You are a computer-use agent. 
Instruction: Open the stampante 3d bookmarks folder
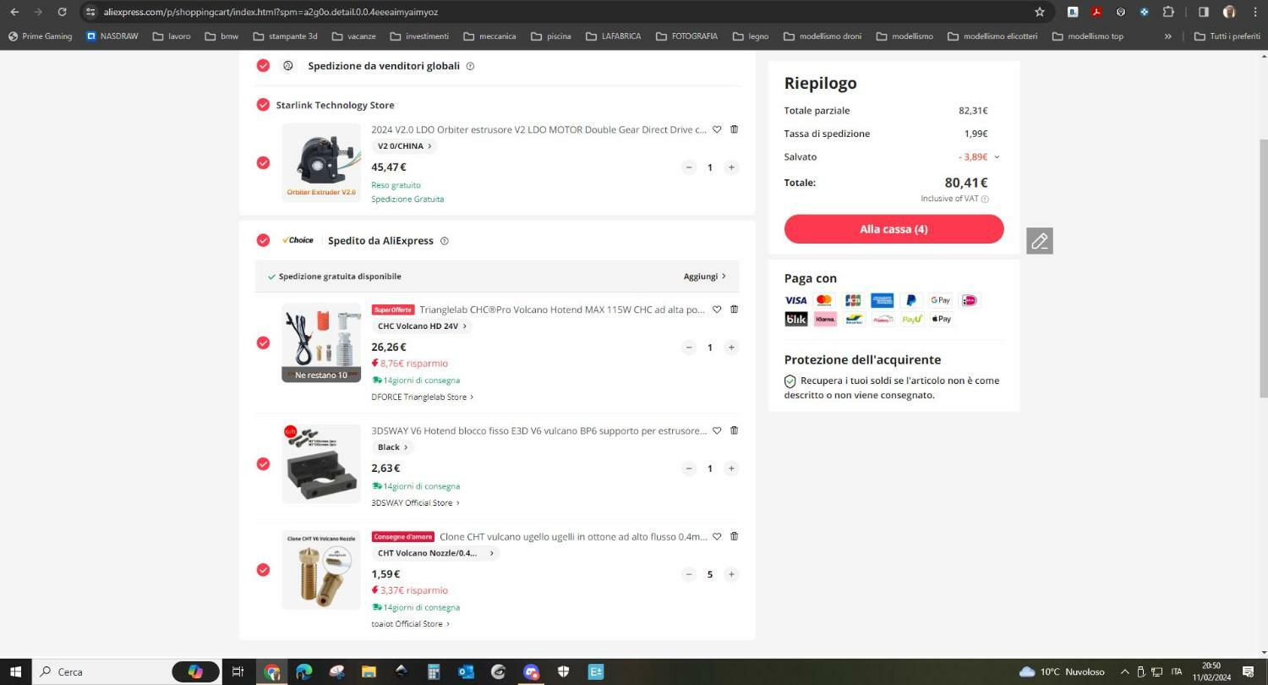284,36
